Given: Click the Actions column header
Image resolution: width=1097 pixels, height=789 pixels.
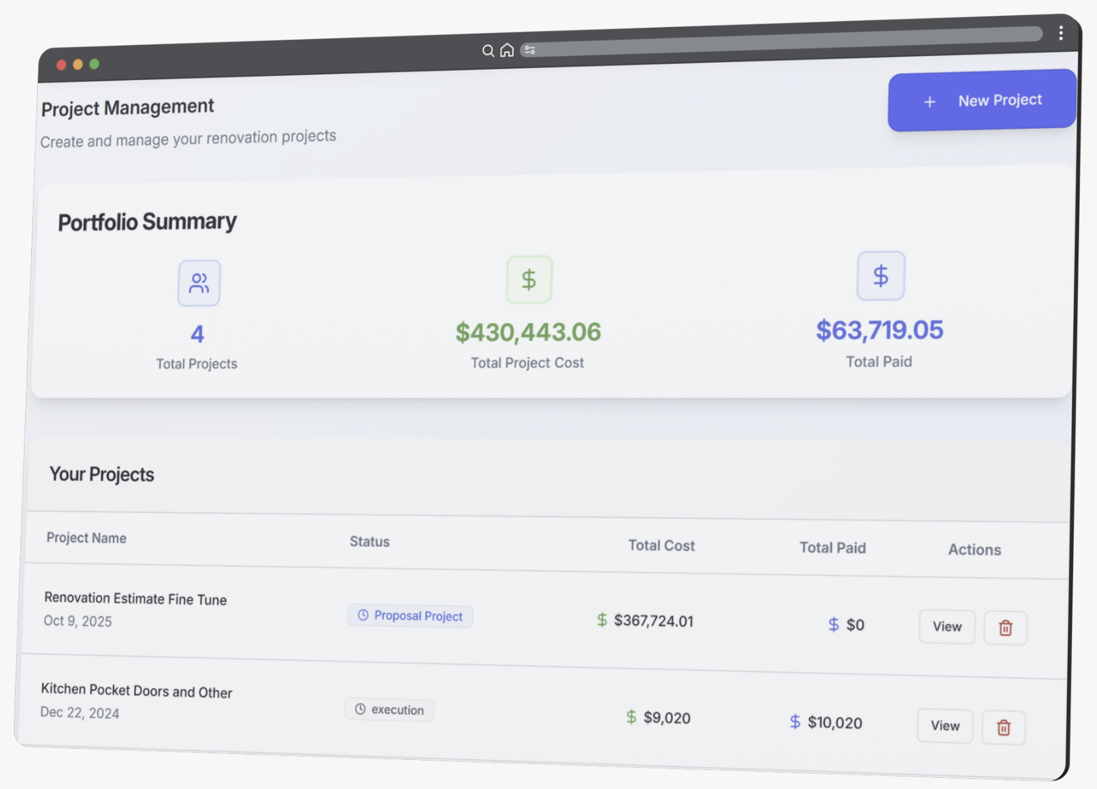Looking at the screenshot, I should pyautogui.click(x=974, y=550).
